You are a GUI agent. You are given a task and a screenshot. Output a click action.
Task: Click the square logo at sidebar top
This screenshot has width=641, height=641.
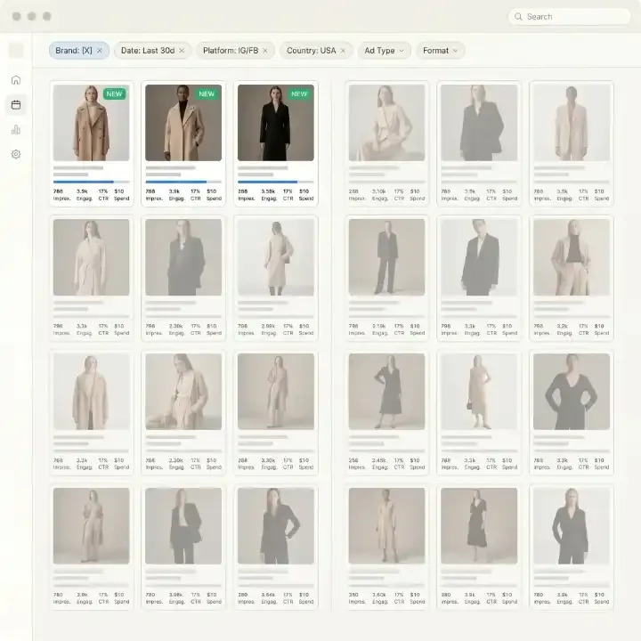(16, 50)
